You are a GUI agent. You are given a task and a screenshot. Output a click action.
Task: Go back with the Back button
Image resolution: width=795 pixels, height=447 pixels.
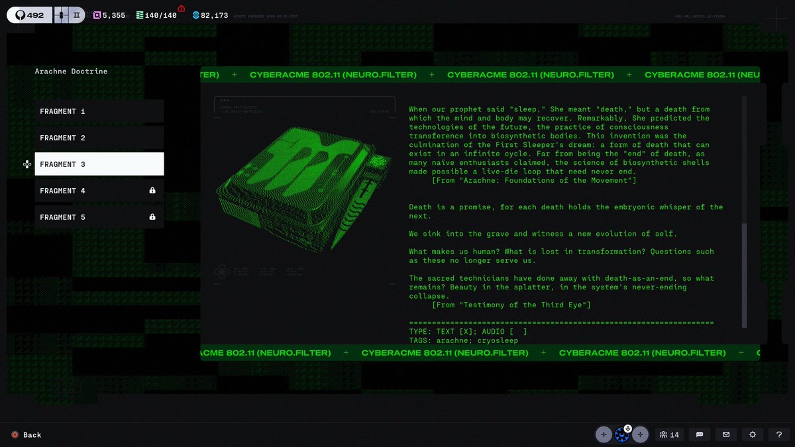[x=26, y=435]
